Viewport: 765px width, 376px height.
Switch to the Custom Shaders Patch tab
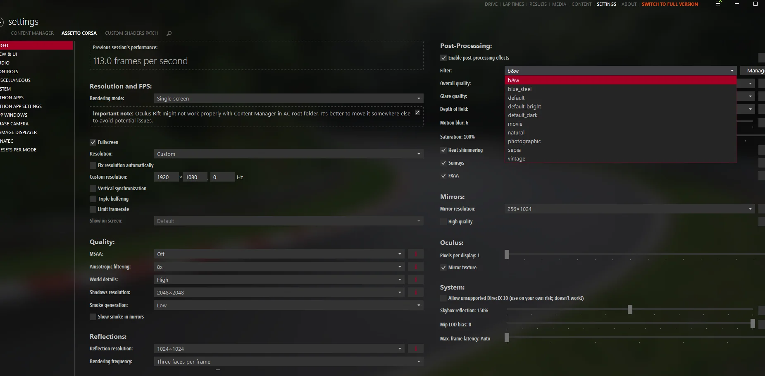coord(131,33)
